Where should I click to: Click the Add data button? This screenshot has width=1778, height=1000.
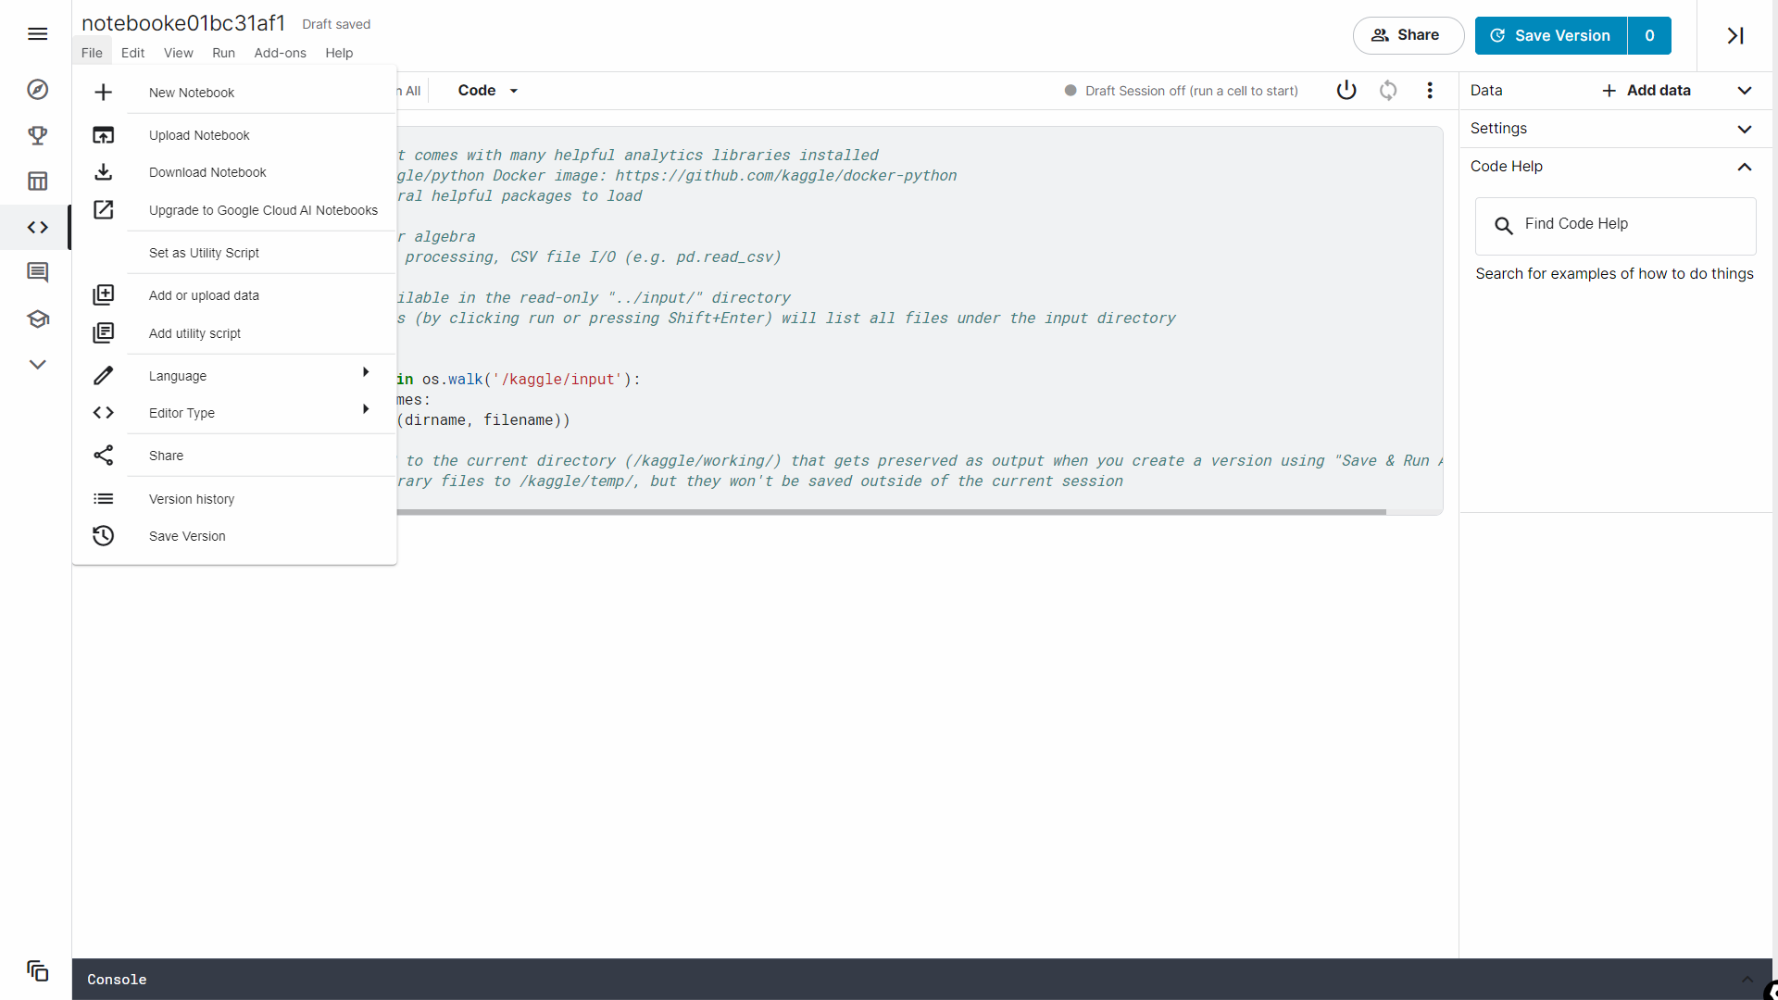pos(1647,90)
